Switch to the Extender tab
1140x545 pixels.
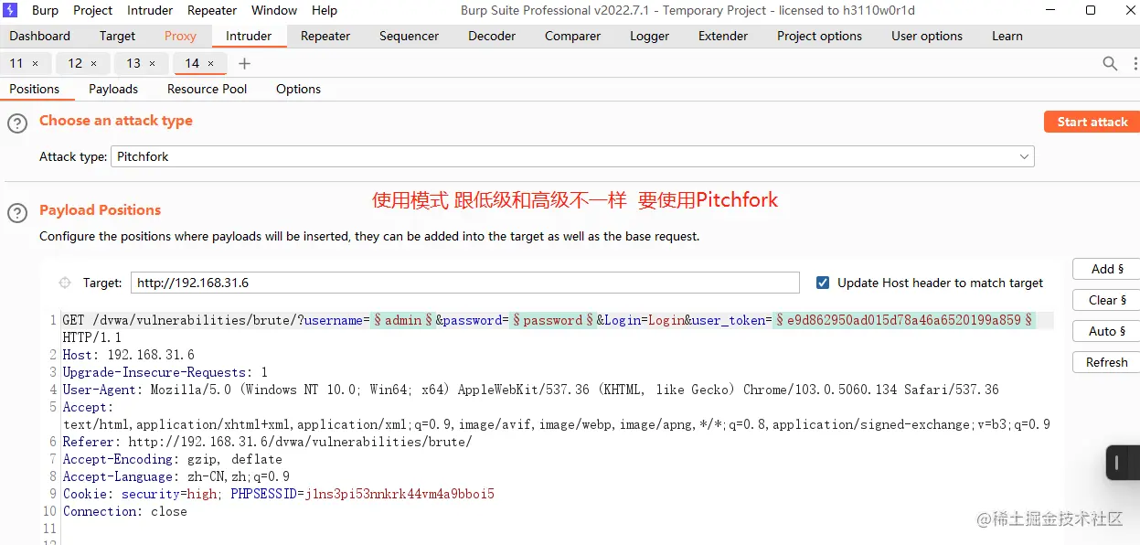point(723,36)
